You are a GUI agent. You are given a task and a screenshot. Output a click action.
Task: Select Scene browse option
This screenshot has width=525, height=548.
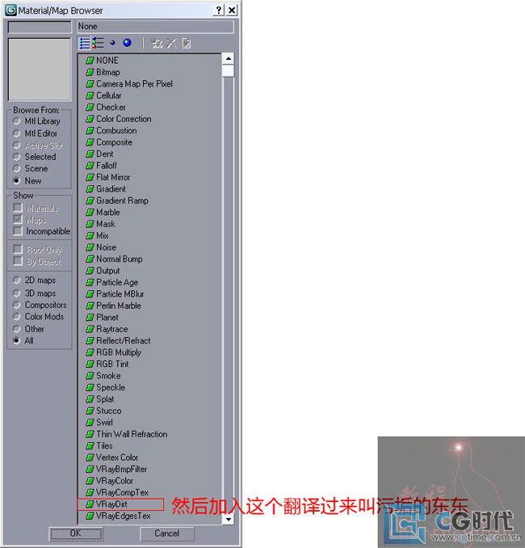pos(30,168)
